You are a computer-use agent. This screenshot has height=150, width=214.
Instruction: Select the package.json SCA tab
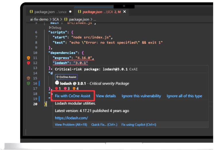click(x=102, y=12)
